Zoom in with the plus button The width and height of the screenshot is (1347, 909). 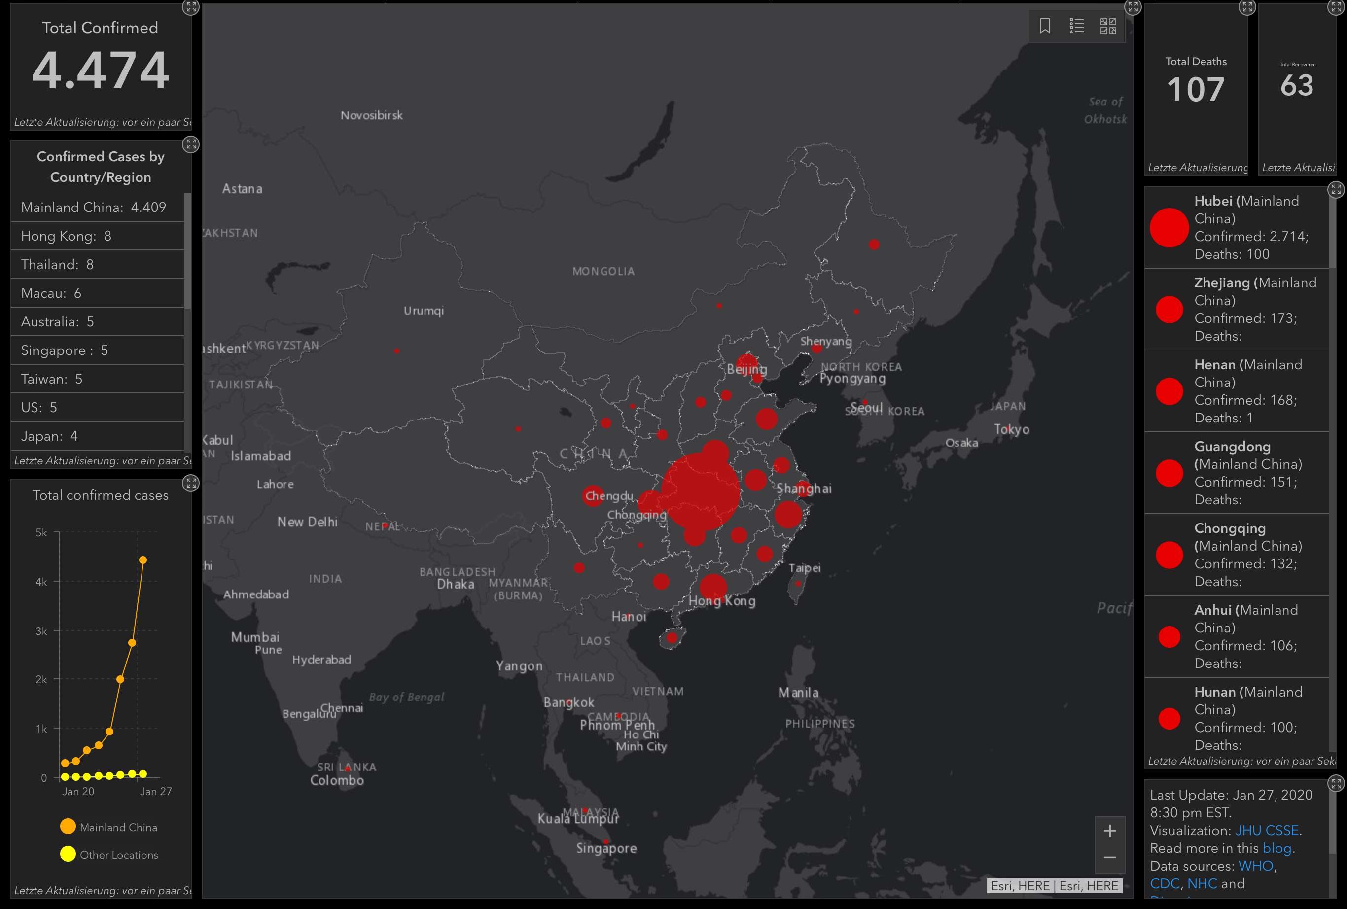point(1109,831)
